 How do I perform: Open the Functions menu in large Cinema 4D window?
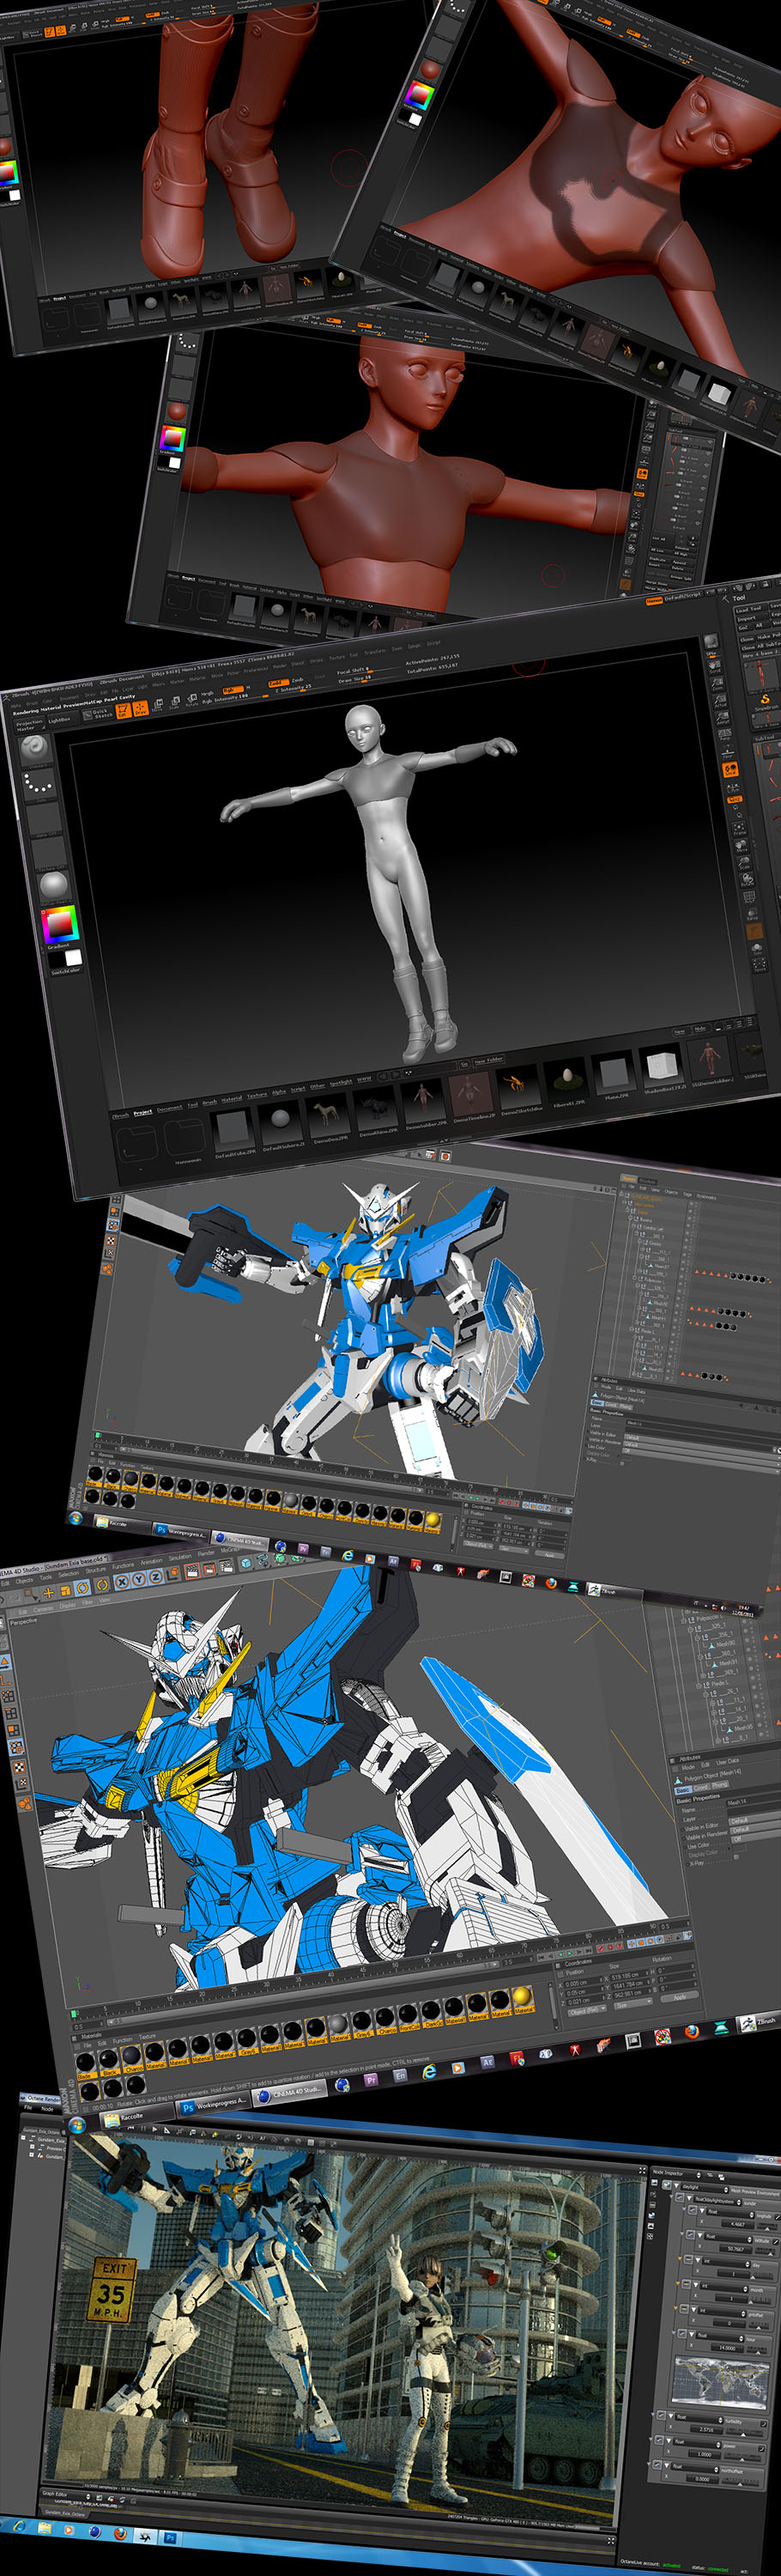pyautogui.click(x=123, y=1566)
